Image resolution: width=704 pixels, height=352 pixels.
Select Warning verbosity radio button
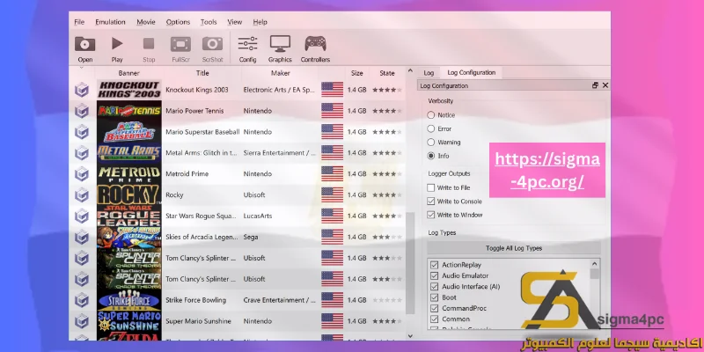pos(430,142)
